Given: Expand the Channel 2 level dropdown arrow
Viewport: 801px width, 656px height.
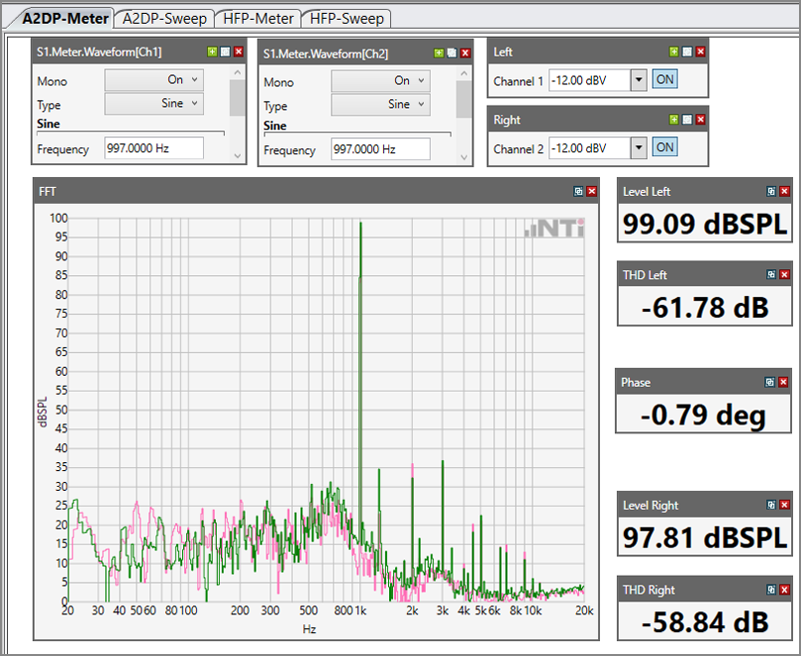Looking at the screenshot, I should [x=639, y=148].
